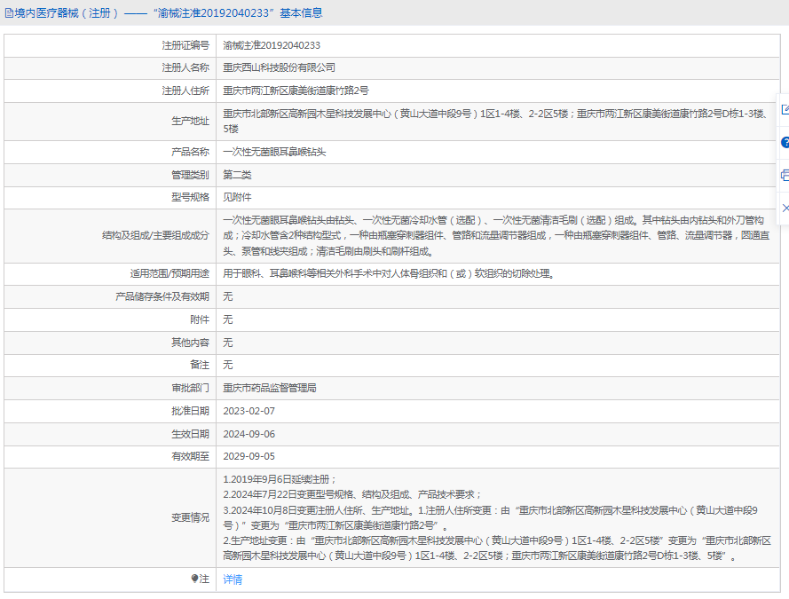Screen dimensions: 789x599
Task: Click the page title 境内医疗器械（注册）
Action: coord(67,13)
